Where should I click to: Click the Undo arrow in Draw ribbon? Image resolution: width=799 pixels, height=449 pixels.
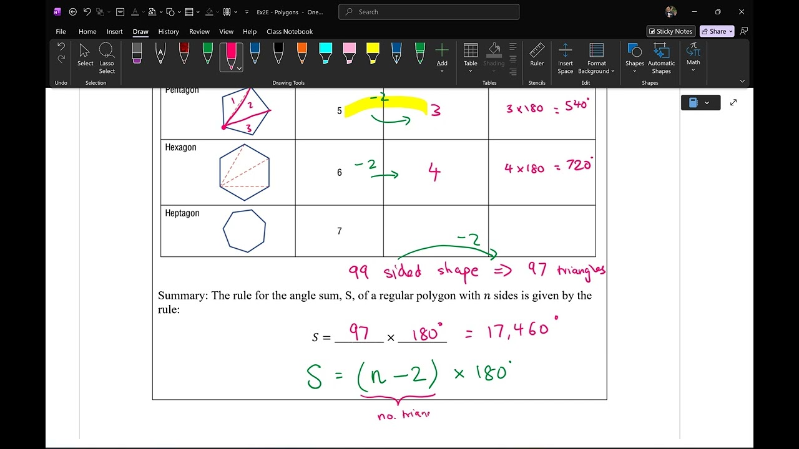click(x=61, y=46)
